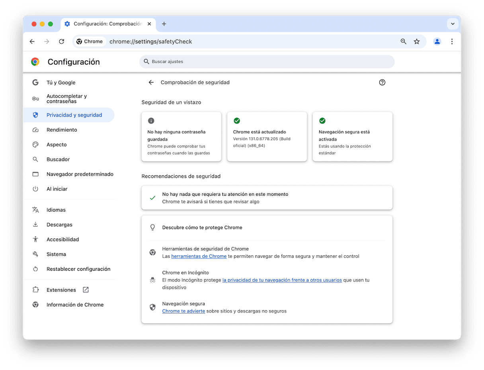Follow the 'la privacidad de tu navegación' link

click(x=282, y=280)
